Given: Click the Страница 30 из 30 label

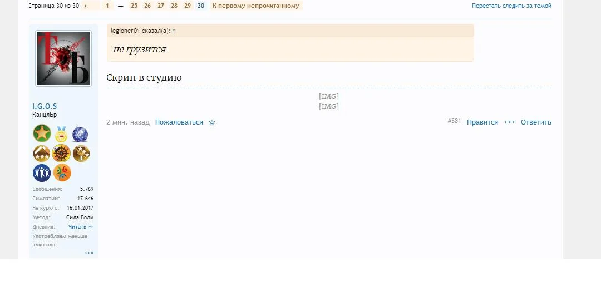Looking at the screenshot, I should pos(53,6).
